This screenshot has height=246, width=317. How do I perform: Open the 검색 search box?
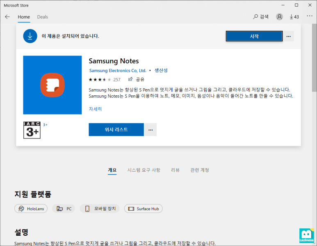[x=261, y=17]
